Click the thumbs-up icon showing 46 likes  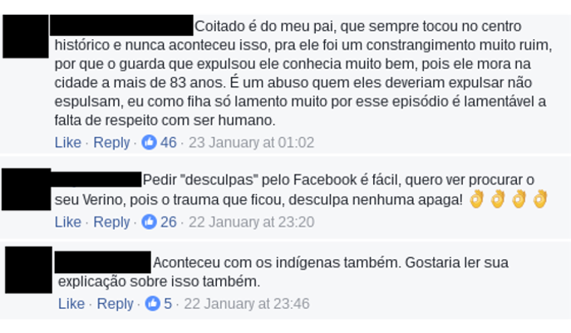pos(149,142)
